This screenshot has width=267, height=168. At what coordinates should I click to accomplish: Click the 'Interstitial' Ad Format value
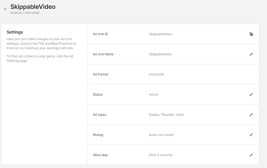coord(156,74)
